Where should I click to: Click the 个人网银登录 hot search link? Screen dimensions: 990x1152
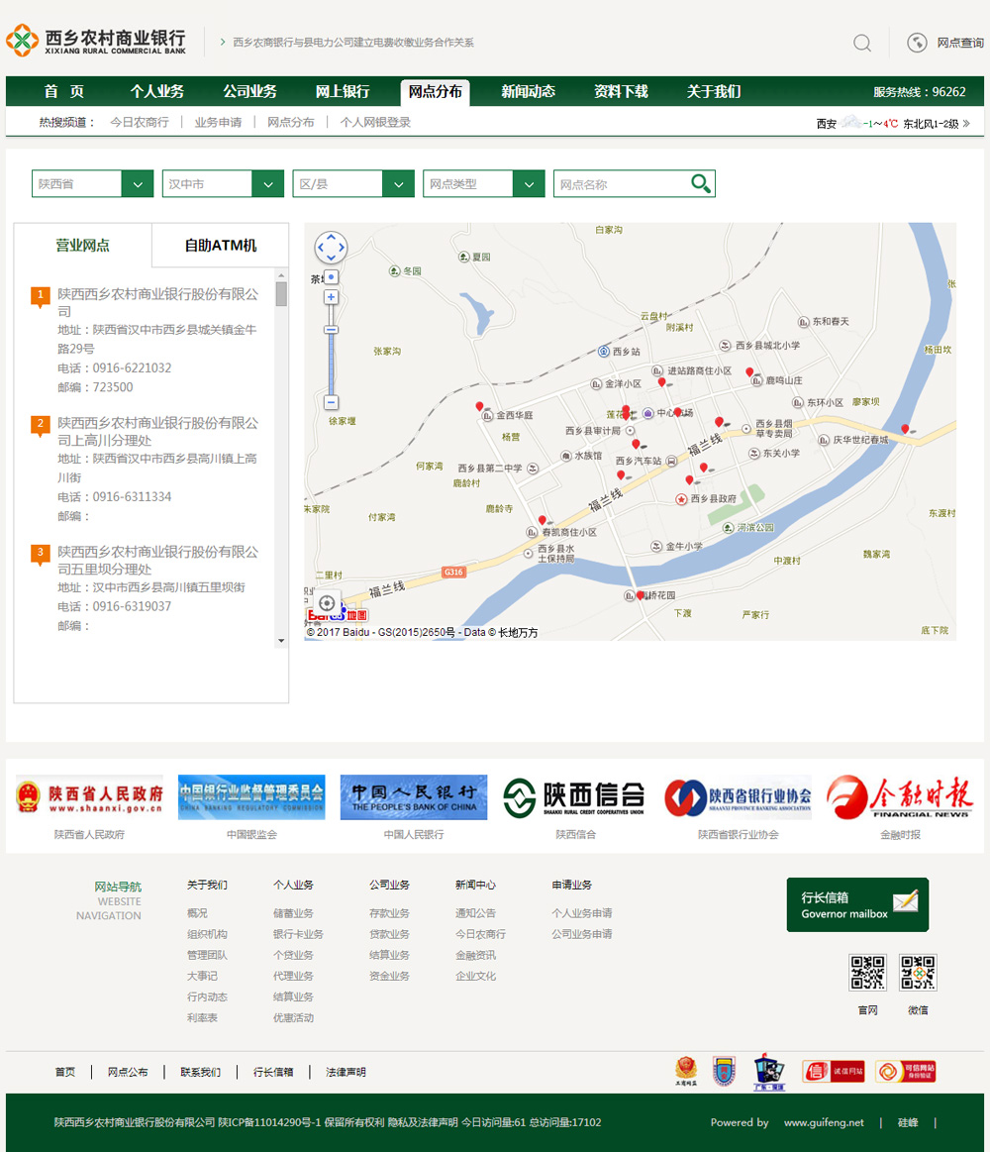pos(375,123)
